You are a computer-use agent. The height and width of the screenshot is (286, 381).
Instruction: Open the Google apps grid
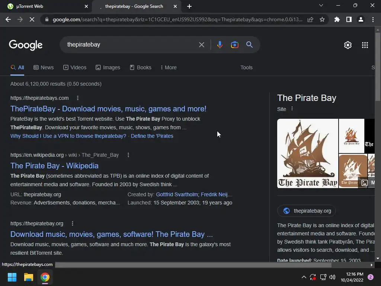tap(365, 45)
